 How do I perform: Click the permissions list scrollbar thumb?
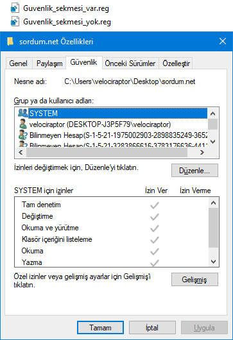click(x=213, y=228)
